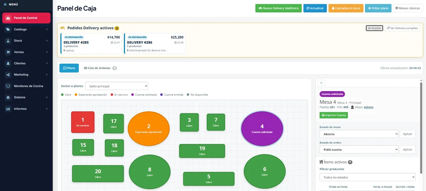
Task: Click the orange Esperando aprobación legend dot
Action: [x=76, y=95]
